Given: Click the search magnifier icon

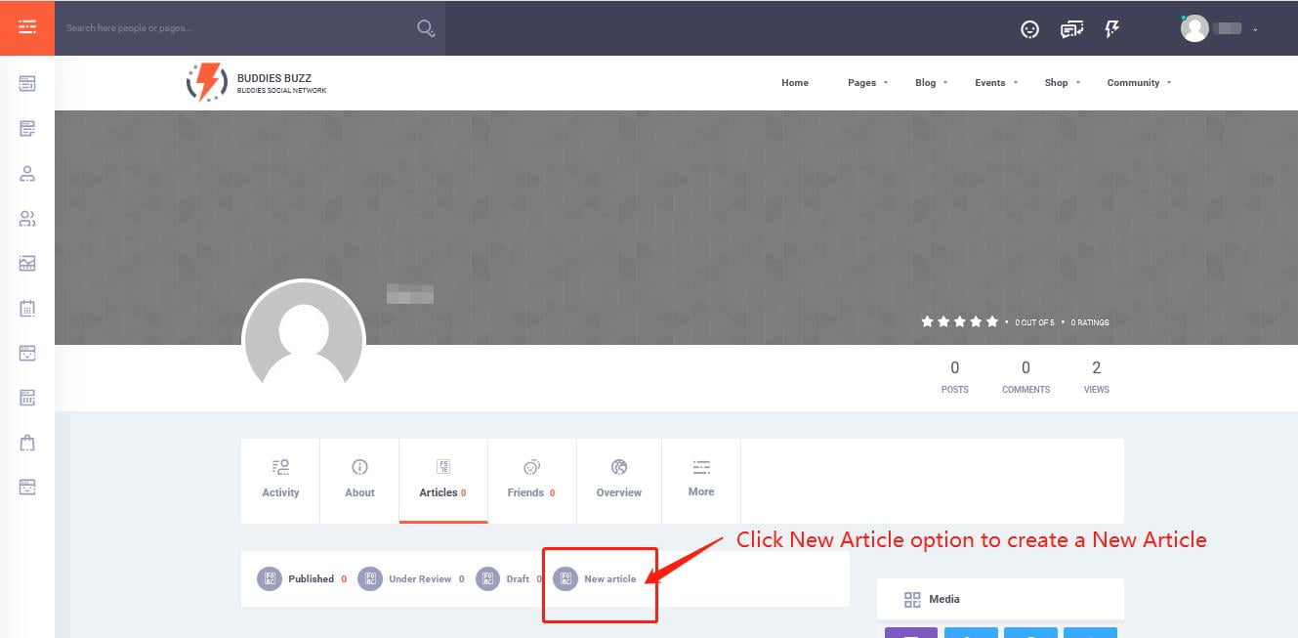Looking at the screenshot, I should coord(426,28).
